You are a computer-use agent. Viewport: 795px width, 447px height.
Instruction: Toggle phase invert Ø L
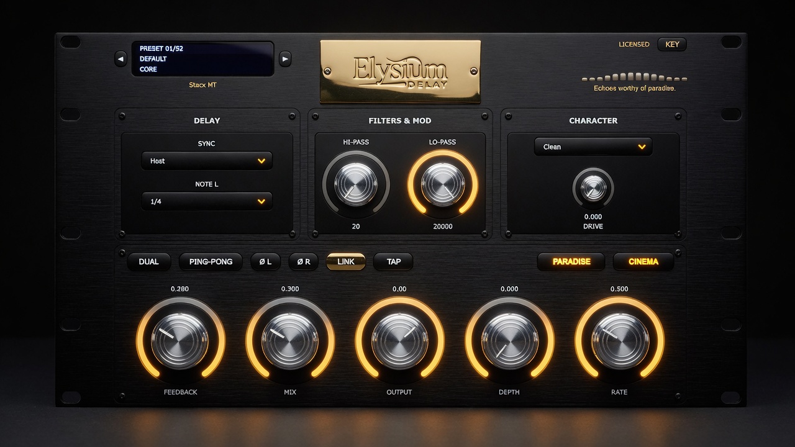tap(265, 261)
